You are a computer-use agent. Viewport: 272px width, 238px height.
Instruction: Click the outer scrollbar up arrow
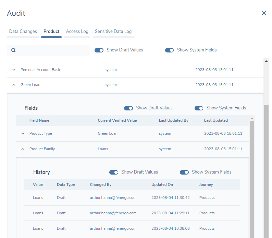click(266, 61)
